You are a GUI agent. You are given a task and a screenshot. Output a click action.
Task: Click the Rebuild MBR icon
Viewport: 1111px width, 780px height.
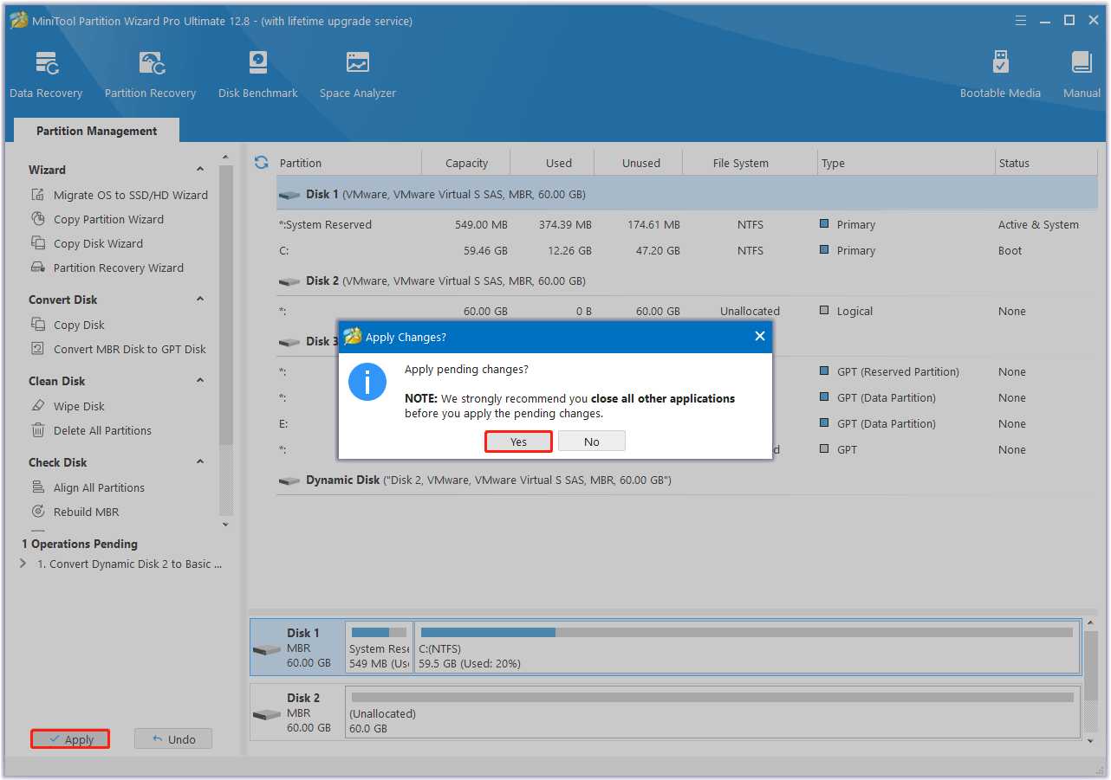point(38,512)
